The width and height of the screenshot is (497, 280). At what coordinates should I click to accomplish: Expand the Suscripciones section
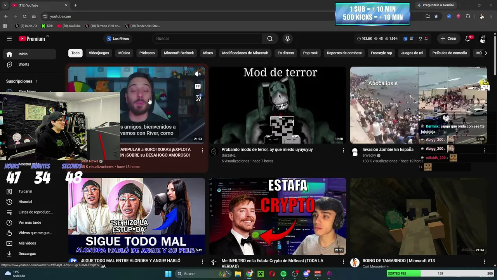[x=22, y=81]
